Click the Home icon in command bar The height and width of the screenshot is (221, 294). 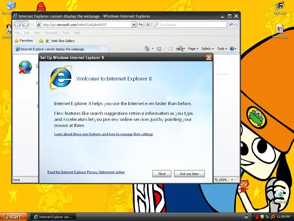coord(147,49)
